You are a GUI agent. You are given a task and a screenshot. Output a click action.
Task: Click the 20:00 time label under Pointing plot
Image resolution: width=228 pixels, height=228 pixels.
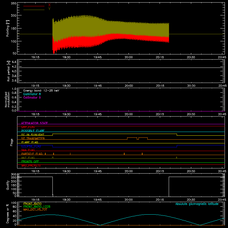129,57
